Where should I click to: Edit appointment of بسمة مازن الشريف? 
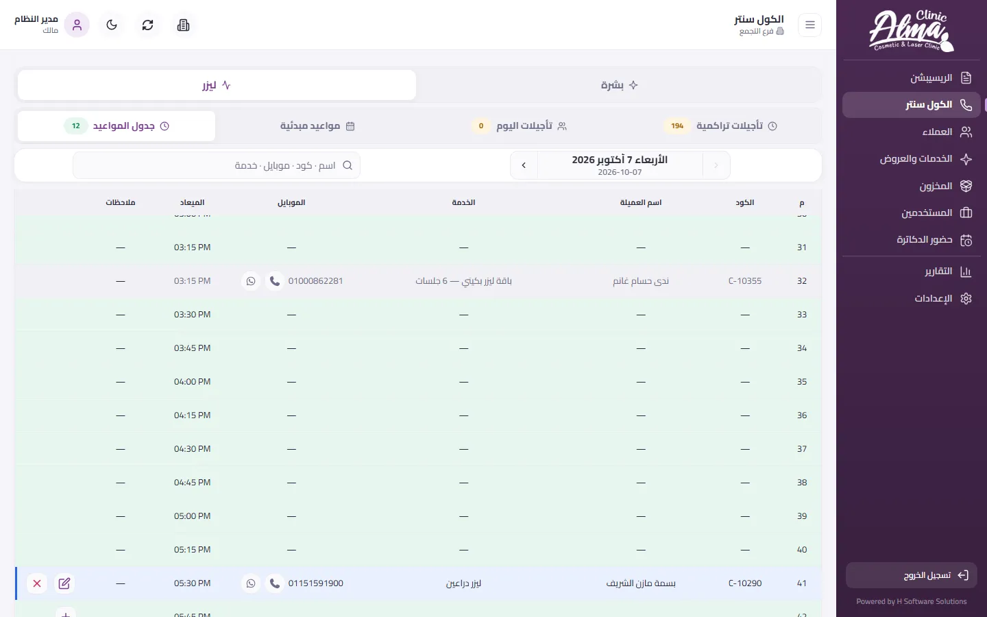pyautogui.click(x=64, y=583)
